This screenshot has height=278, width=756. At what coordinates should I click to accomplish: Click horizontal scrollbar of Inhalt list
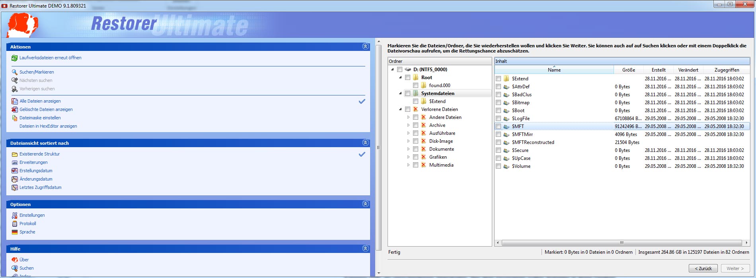(622, 243)
